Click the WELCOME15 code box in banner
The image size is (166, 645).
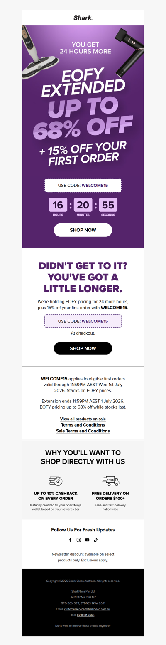(x=83, y=186)
